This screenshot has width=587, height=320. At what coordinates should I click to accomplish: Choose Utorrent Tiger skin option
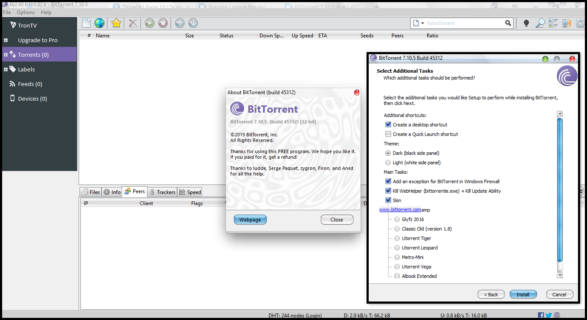point(397,238)
